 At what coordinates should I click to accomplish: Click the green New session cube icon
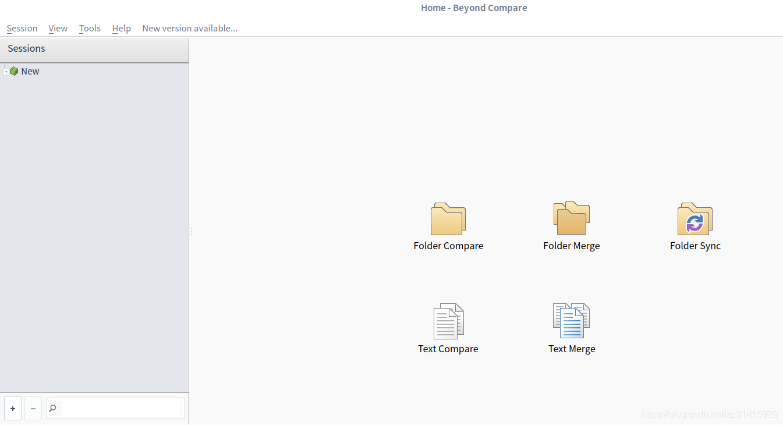click(x=14, y=71)
